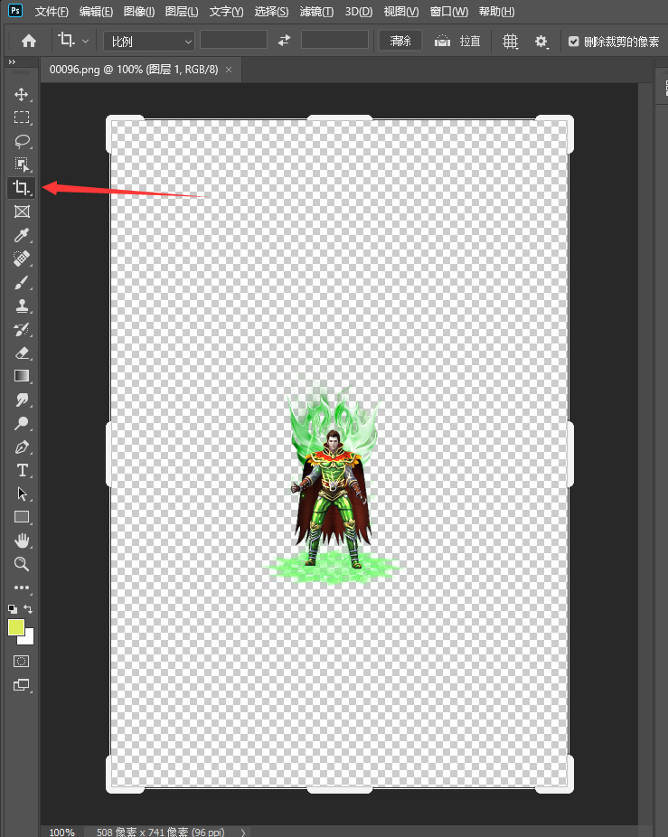The height and width of the screenshot is (837, 668).
Task: Click the 清除 button
Action: coord(400,41)
